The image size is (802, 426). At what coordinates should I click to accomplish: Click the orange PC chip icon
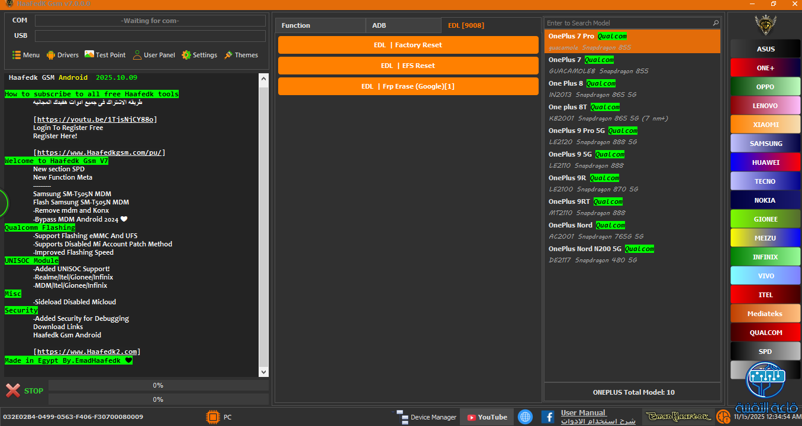tap(212, 417)
